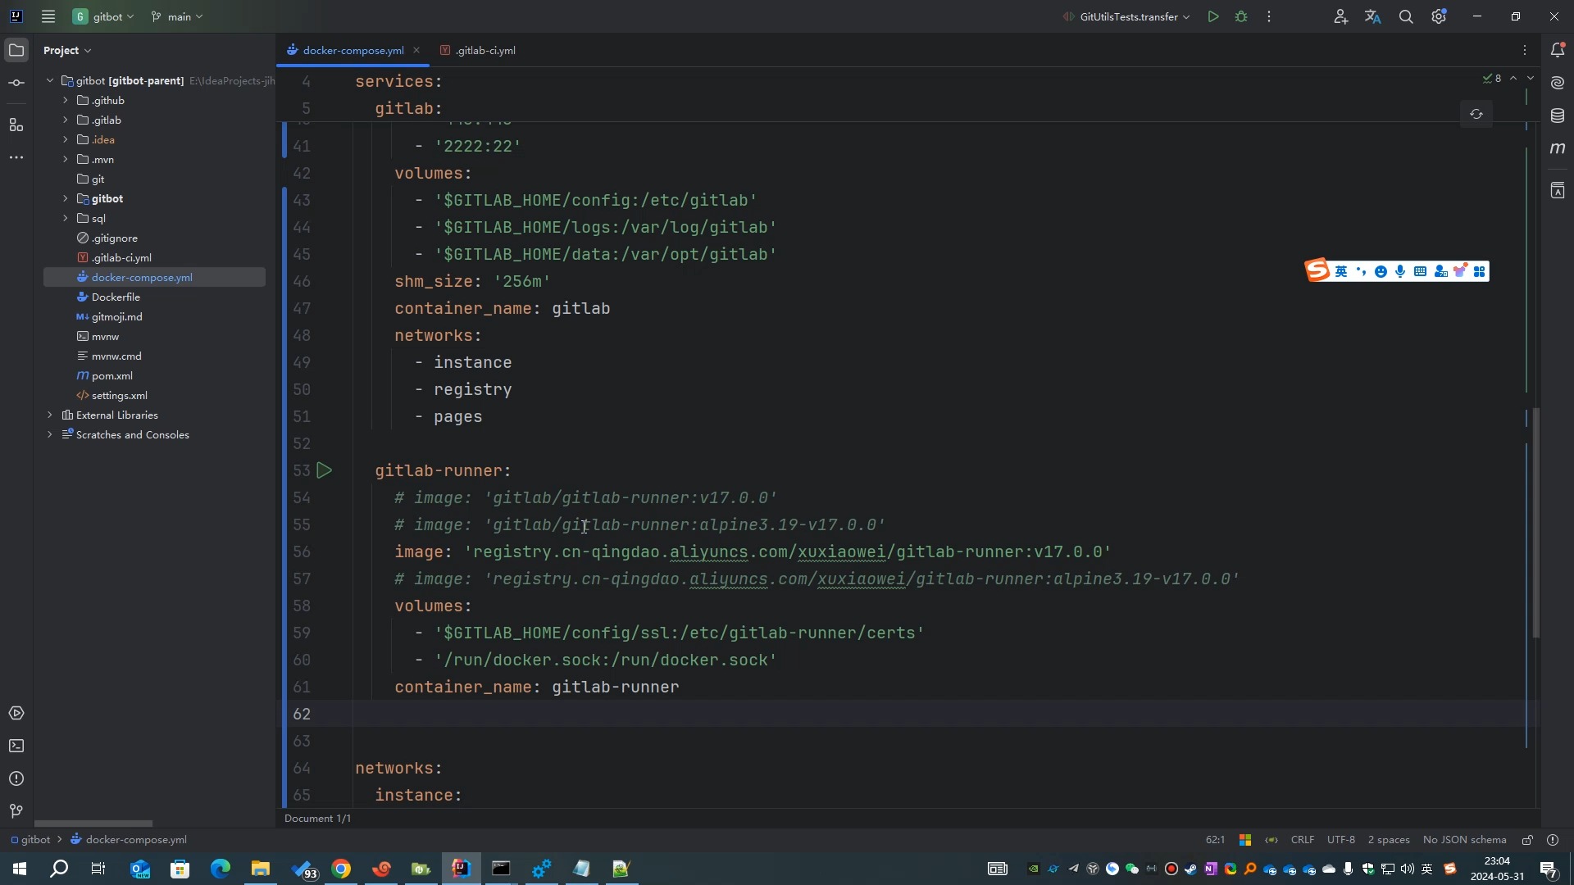Image resolution: width=1574 pixels, height=885 pixels.
Task: Show more tool windows ellipsis
Action: coord(16,157)
